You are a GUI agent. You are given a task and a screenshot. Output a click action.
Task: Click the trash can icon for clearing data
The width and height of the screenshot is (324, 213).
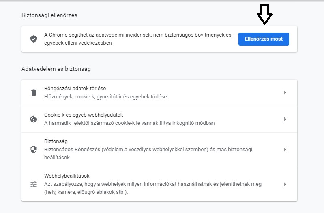[34, 93]
